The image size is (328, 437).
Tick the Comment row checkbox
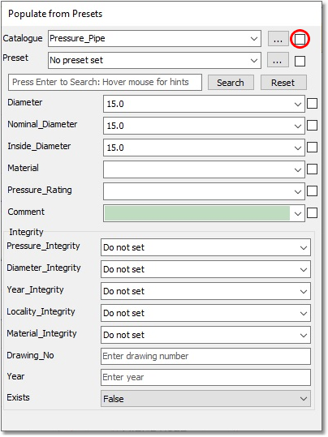click(312, 213)
